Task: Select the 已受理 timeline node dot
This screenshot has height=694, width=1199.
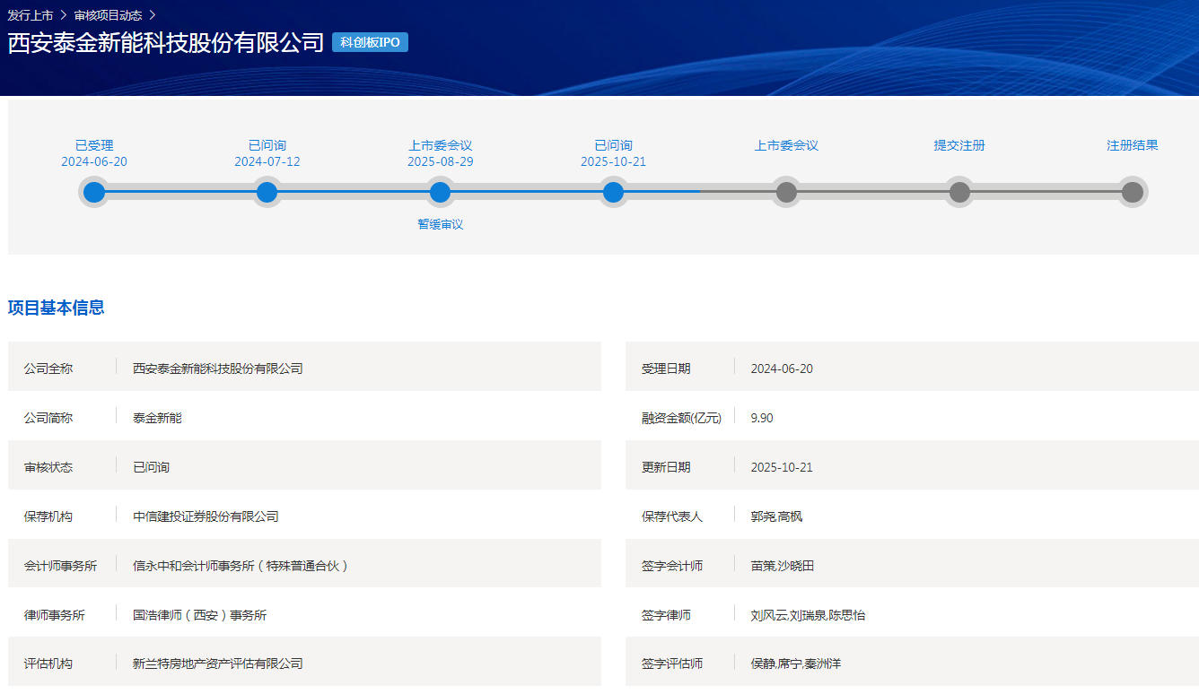Action: pyautogui.click(x=94, y=192)
